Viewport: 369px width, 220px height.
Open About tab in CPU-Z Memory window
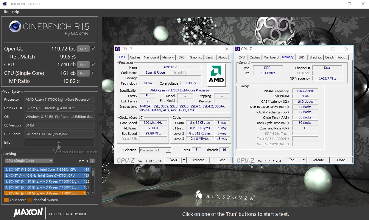tap(342, 57)
